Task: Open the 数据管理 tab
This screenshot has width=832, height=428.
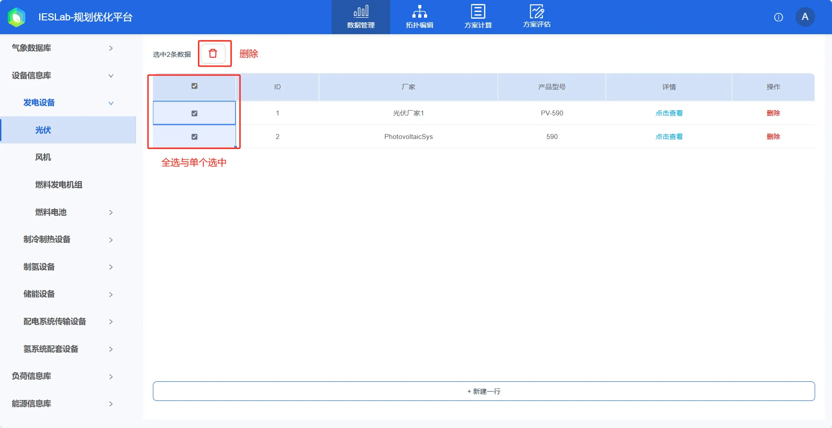Action: [361, 17]
